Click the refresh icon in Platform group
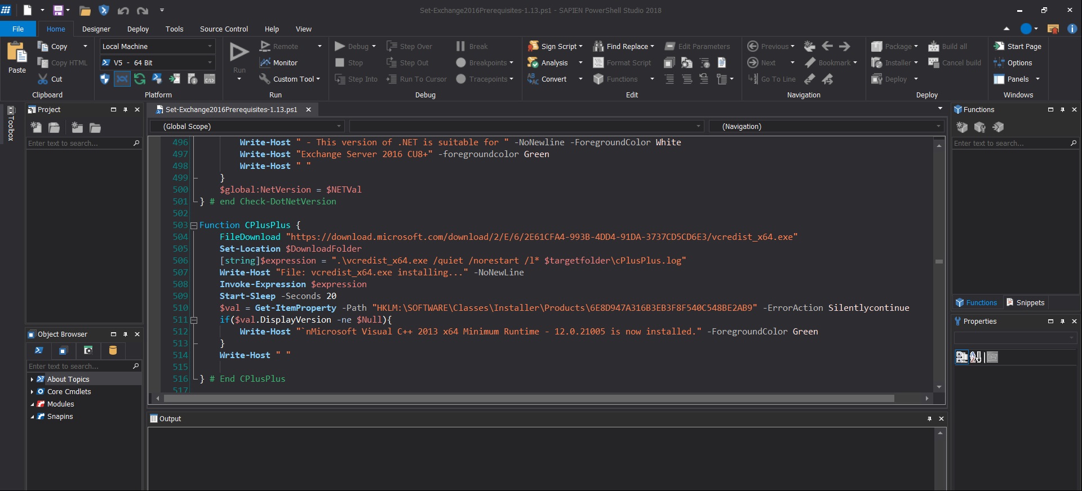This screenshot has width=1082, height=491. [140, 79]
